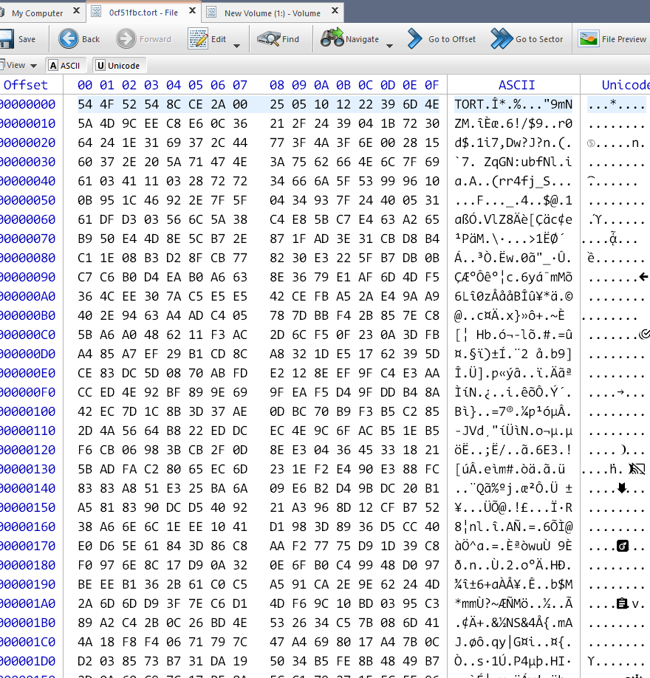This screenshot has height=678, width=650.
Task: Open File Preview via its image icon
Action: tap(589, 40)
